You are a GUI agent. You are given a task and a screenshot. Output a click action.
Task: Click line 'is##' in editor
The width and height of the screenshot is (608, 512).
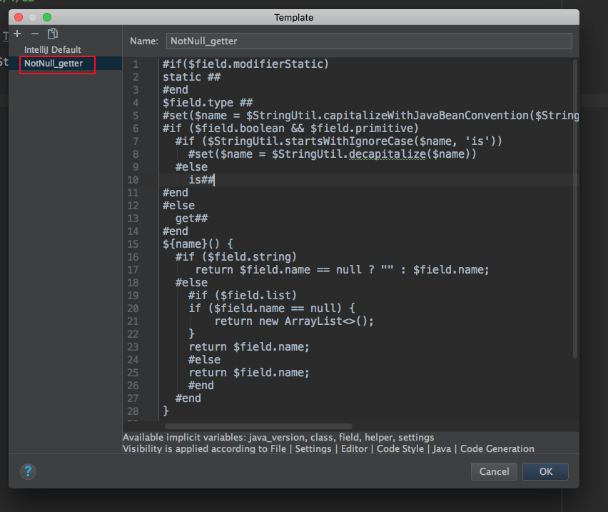pyautogui.click(x=201, y=180)
